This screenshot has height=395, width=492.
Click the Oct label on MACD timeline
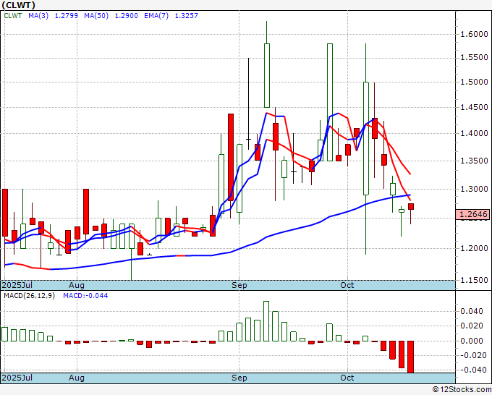coord(347,378)
